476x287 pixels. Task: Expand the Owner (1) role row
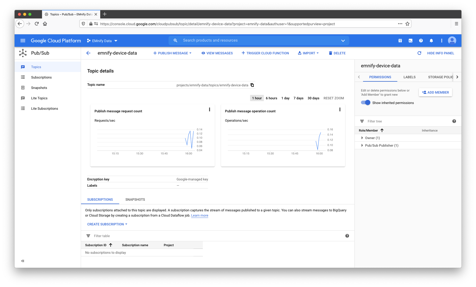362,138
